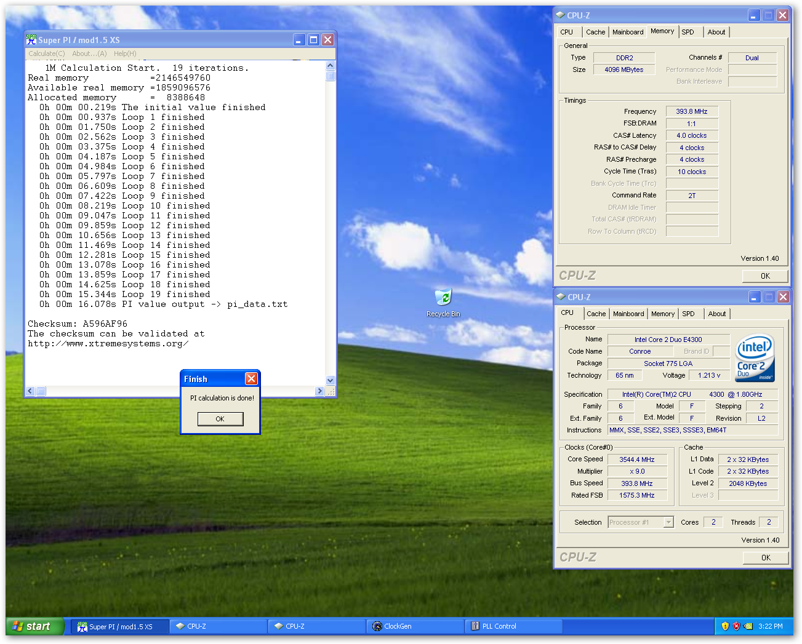
Task: Minimize the Super PI window
Action: point(299,40)
